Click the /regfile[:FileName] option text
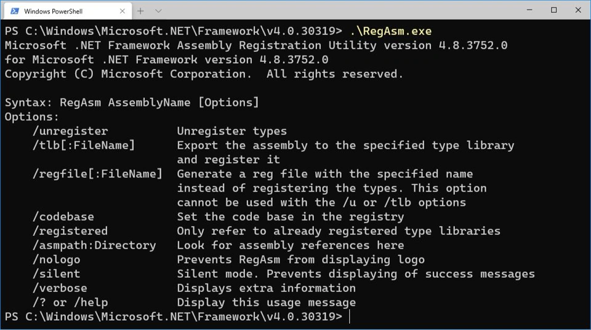This screenshot has width=591, height=330. tap(97, 174)
